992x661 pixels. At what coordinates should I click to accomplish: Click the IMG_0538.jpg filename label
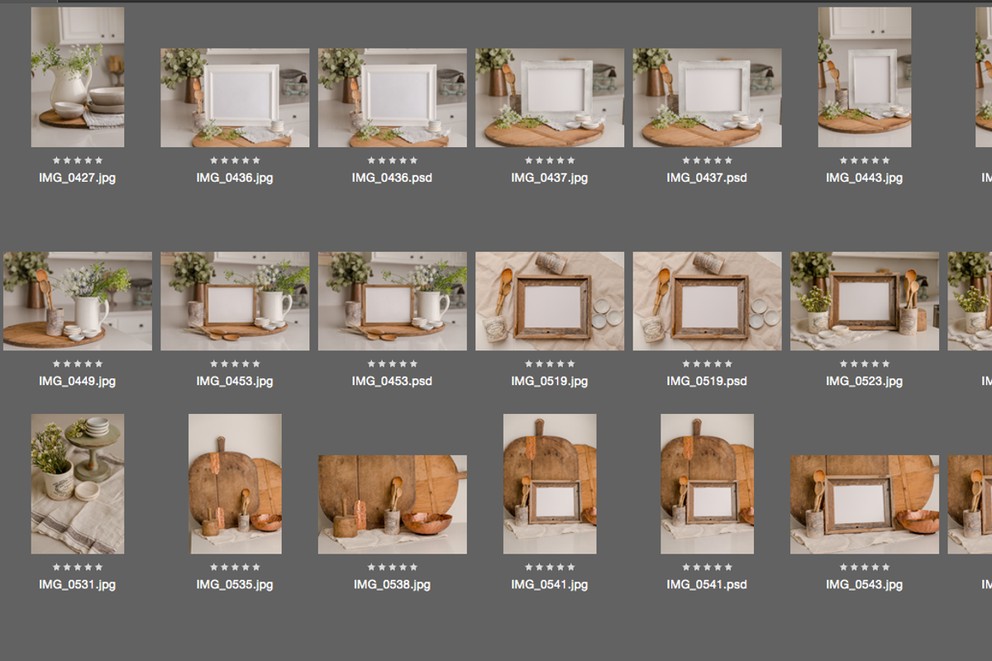(392, 584)
